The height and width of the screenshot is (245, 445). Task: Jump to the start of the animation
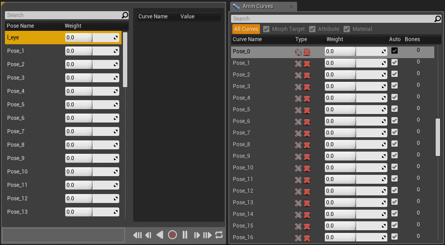[x=137, y=235]
